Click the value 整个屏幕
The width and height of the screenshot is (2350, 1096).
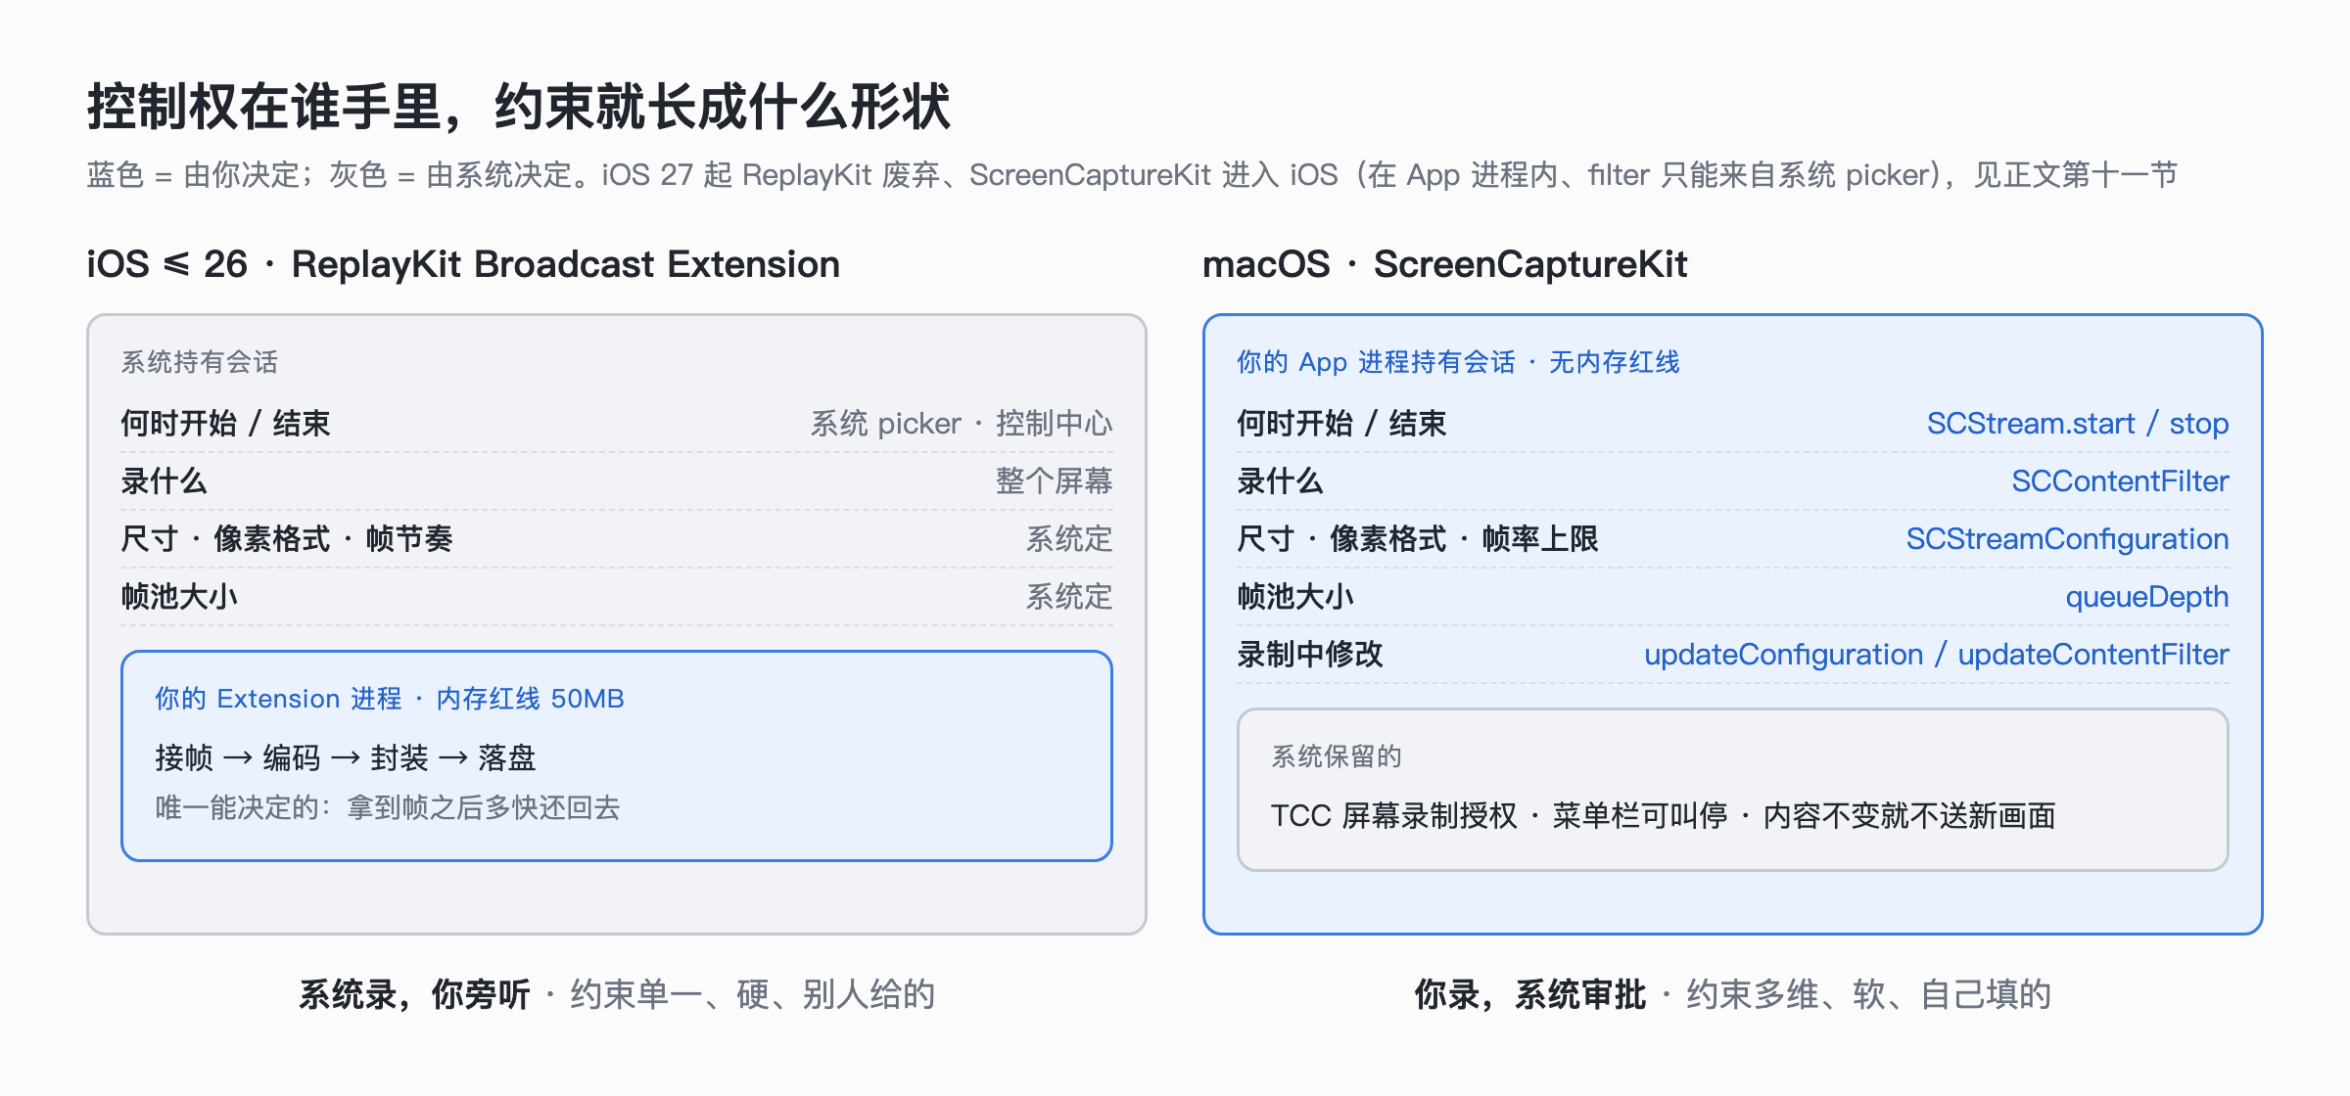click(x=1055, y=480)
